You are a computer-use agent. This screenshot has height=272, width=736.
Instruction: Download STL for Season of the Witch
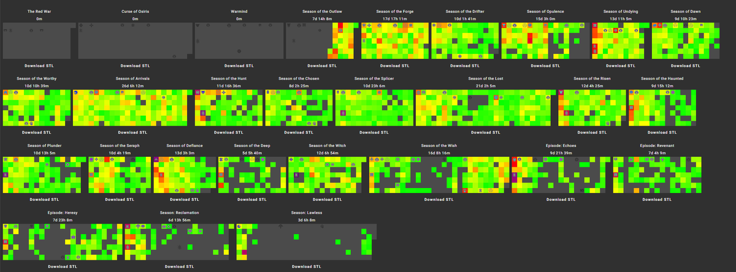[328, 200]
